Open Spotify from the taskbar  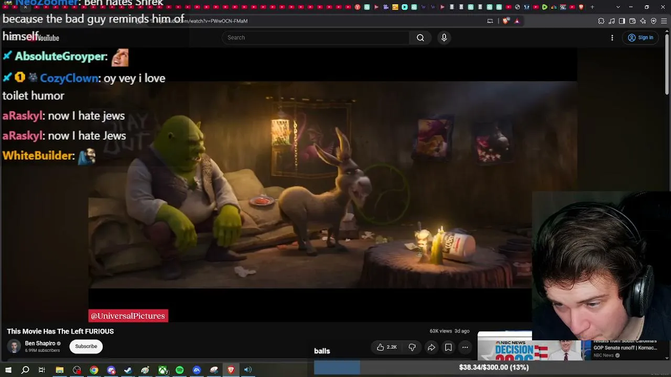[180, 370]
